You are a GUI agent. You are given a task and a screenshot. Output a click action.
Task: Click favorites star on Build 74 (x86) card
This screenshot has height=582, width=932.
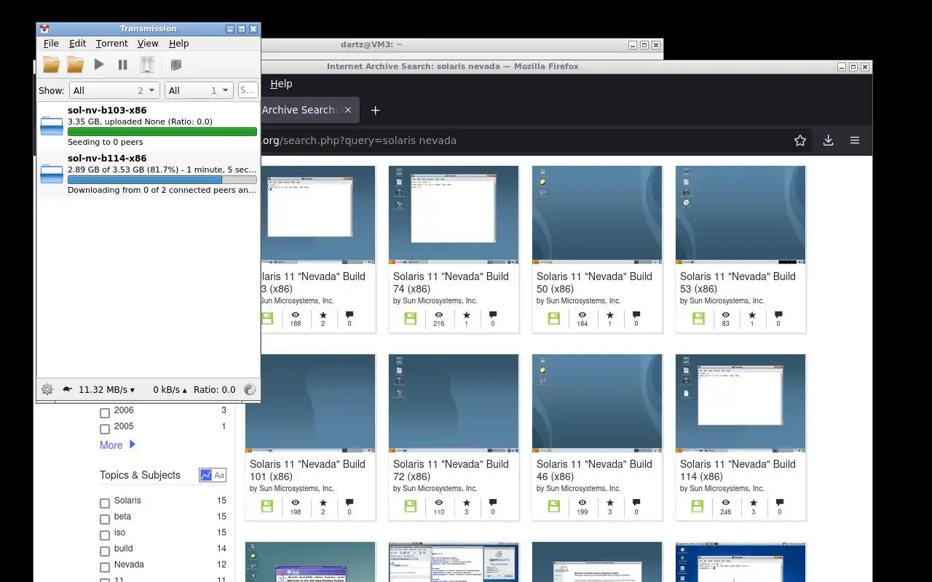(x=467, y=315)
